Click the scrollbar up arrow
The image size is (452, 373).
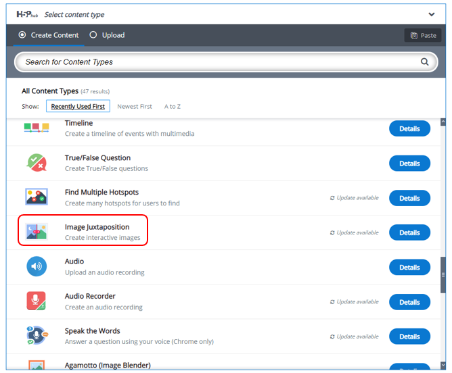(x=443, y=122)
